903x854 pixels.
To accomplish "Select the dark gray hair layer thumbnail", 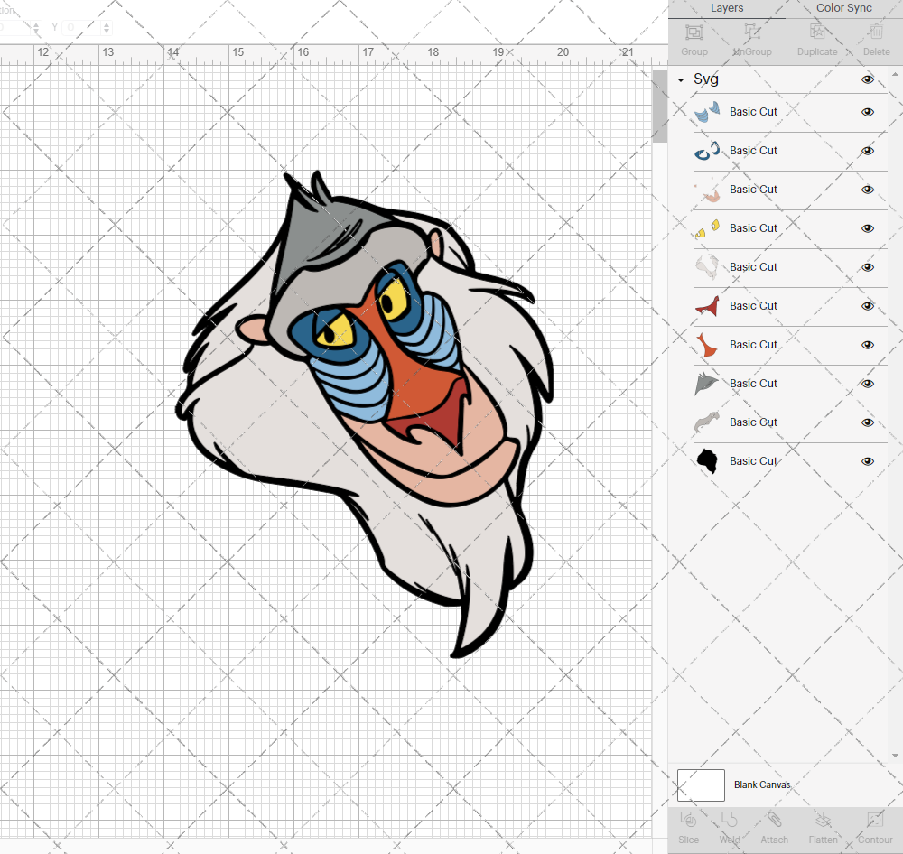I will click(707, 384).
